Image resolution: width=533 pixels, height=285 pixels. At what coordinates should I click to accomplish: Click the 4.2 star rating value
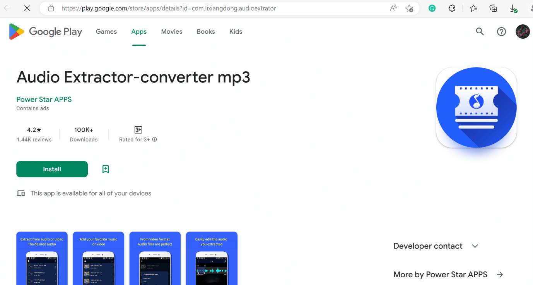click(34, 130)
